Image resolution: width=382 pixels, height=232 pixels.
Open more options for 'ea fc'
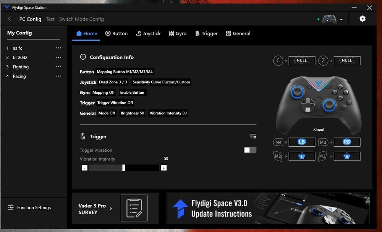click(58, 48)
